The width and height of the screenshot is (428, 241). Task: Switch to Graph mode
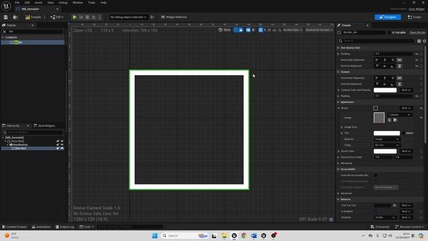415,17
